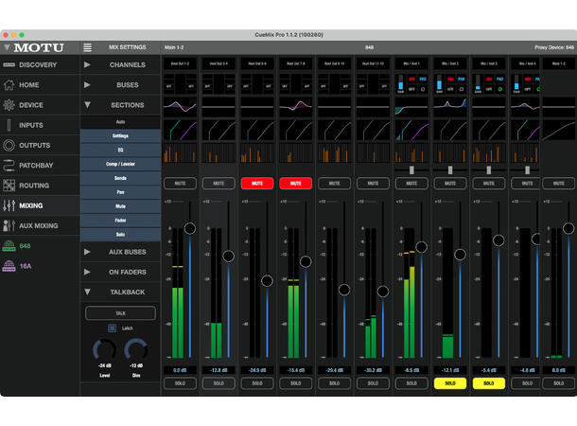This screenshot has width=577, height=426.
Task: Select the green 848 device icon
Action: [9, 246]
